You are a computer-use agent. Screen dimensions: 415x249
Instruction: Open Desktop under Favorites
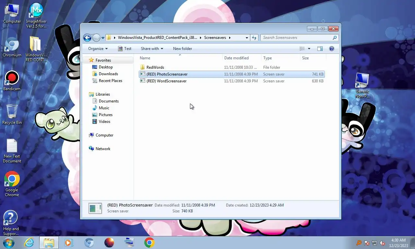[106, 67]
